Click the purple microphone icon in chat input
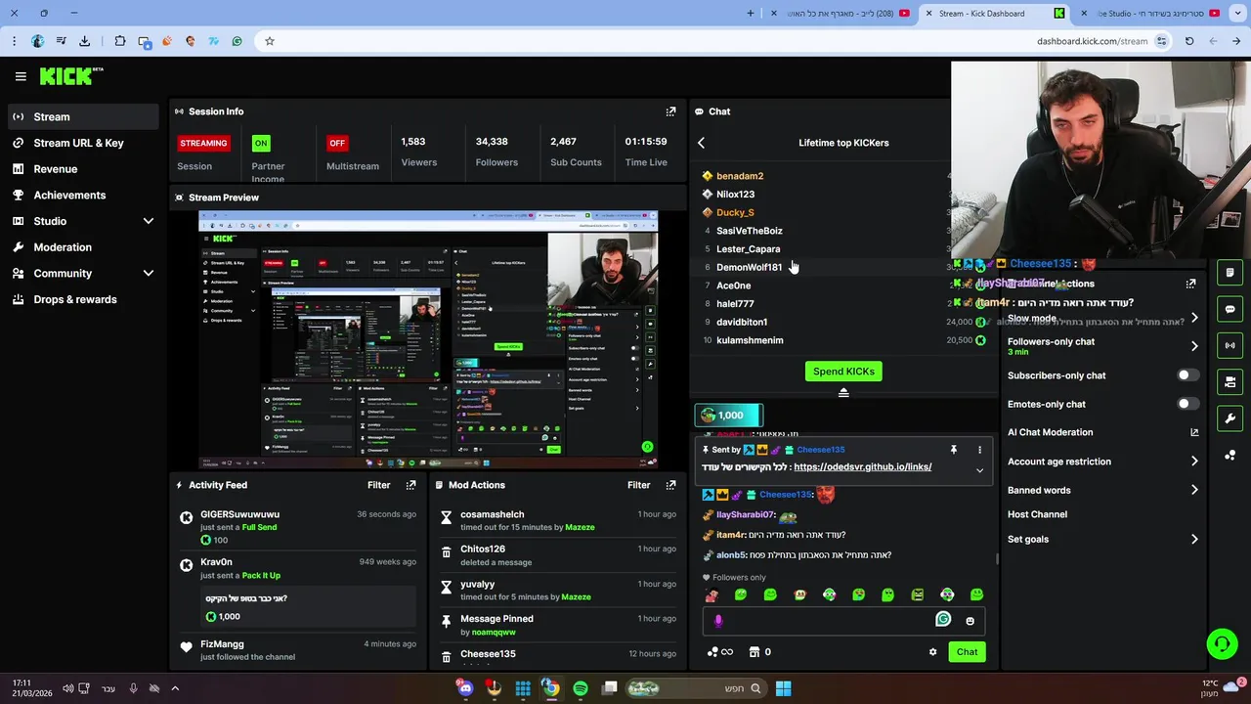 718,621
